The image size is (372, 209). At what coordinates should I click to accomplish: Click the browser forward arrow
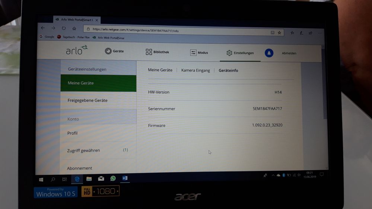click(53, 28)
